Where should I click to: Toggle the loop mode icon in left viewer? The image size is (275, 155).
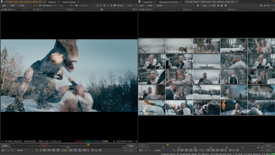click(37, 150)
